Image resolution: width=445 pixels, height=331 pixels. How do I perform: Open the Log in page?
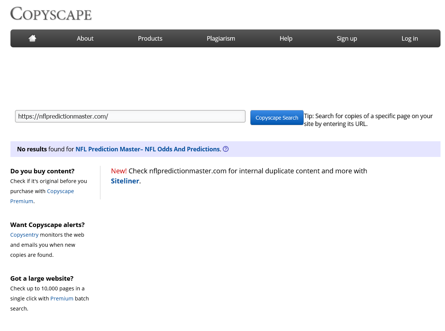tap(410, 38)
